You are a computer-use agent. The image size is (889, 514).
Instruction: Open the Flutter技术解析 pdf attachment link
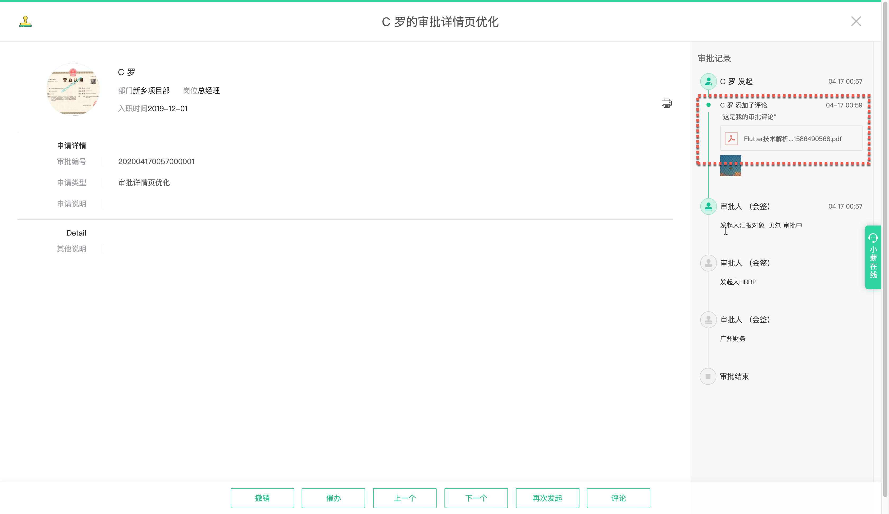792,139
